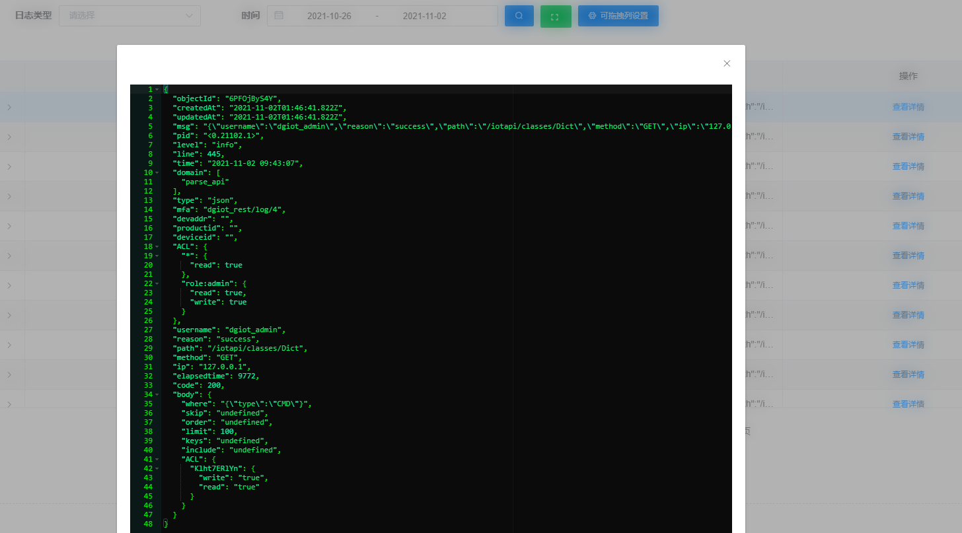Click the "read": "true" line 44

(x=229, y=487)
